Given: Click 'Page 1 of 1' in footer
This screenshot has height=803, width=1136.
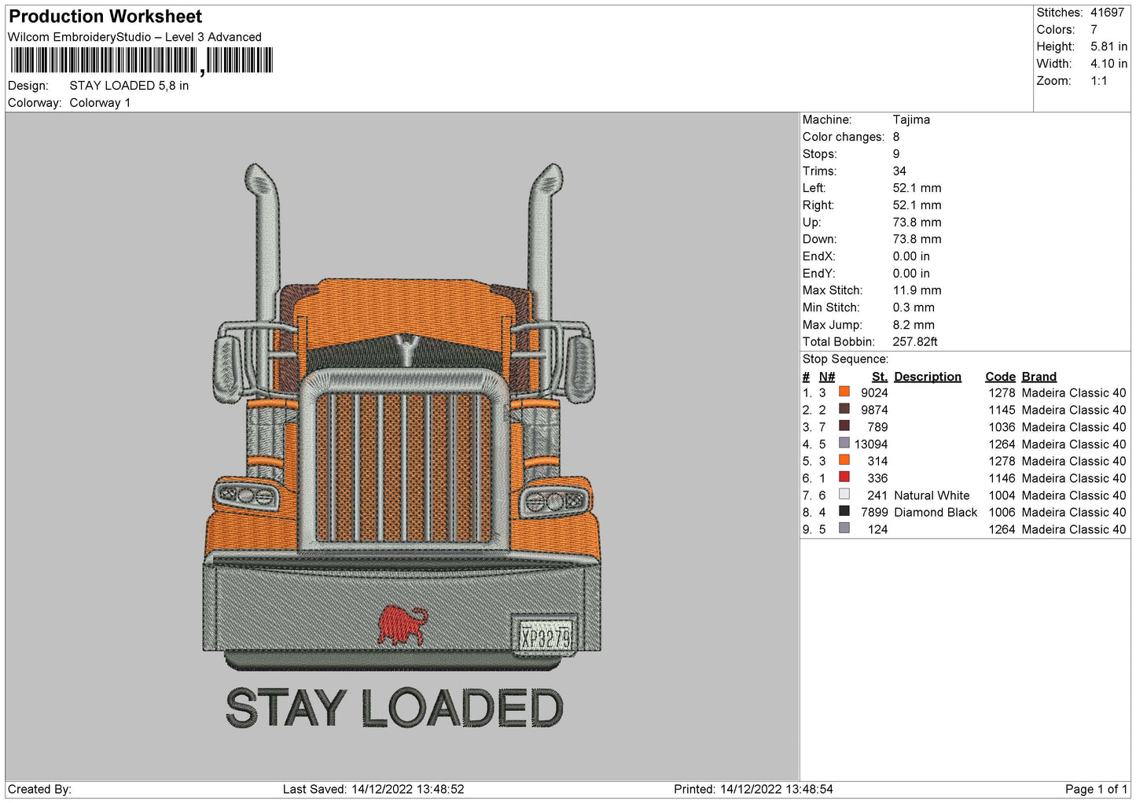Looking at the screenshot, I should [x=1096, y=789].
